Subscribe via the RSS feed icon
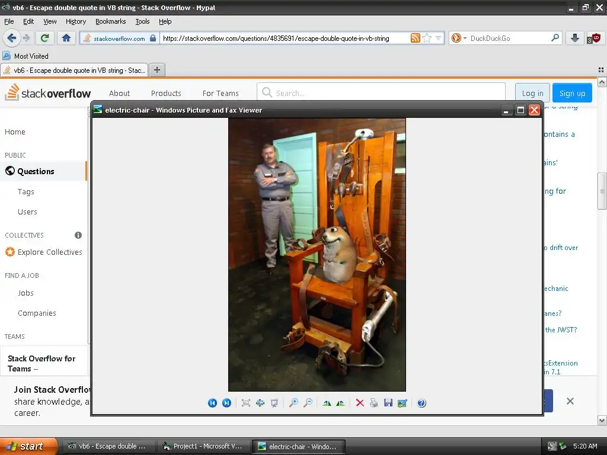 pos(415,38)
